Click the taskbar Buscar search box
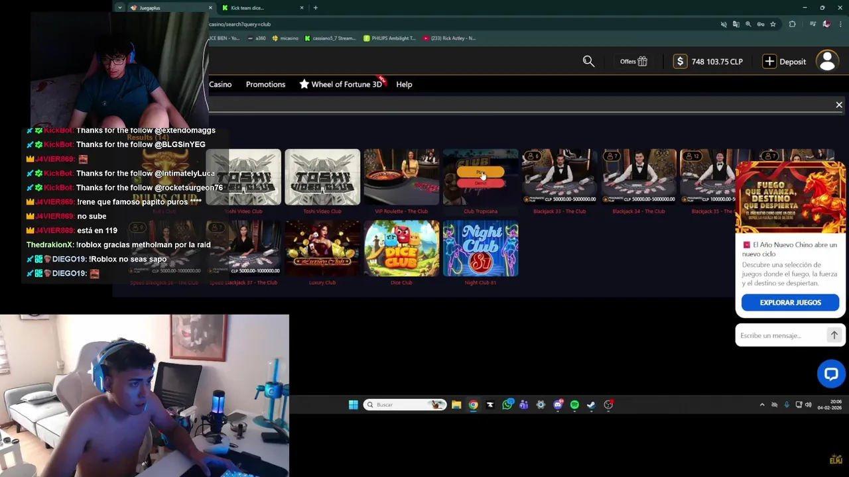This screenshot has width=849, height=477. (405, 405)
